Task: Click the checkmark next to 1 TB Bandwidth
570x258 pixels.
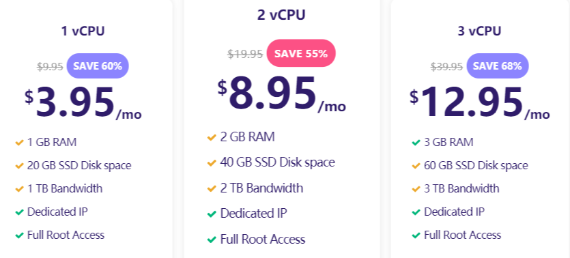Action: 19,189
